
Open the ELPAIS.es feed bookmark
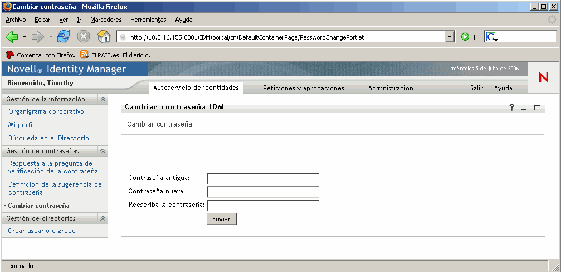click(x=118, y=55)
